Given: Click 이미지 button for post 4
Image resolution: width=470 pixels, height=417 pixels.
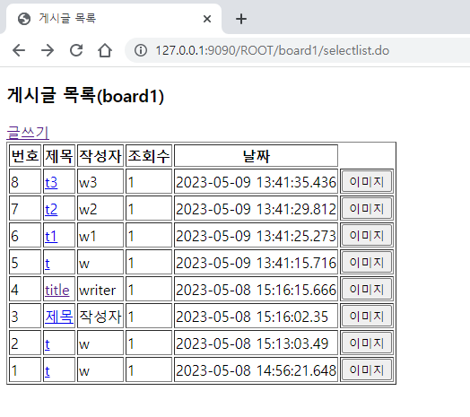Looking at the screenshot, I should click(367, 290).
